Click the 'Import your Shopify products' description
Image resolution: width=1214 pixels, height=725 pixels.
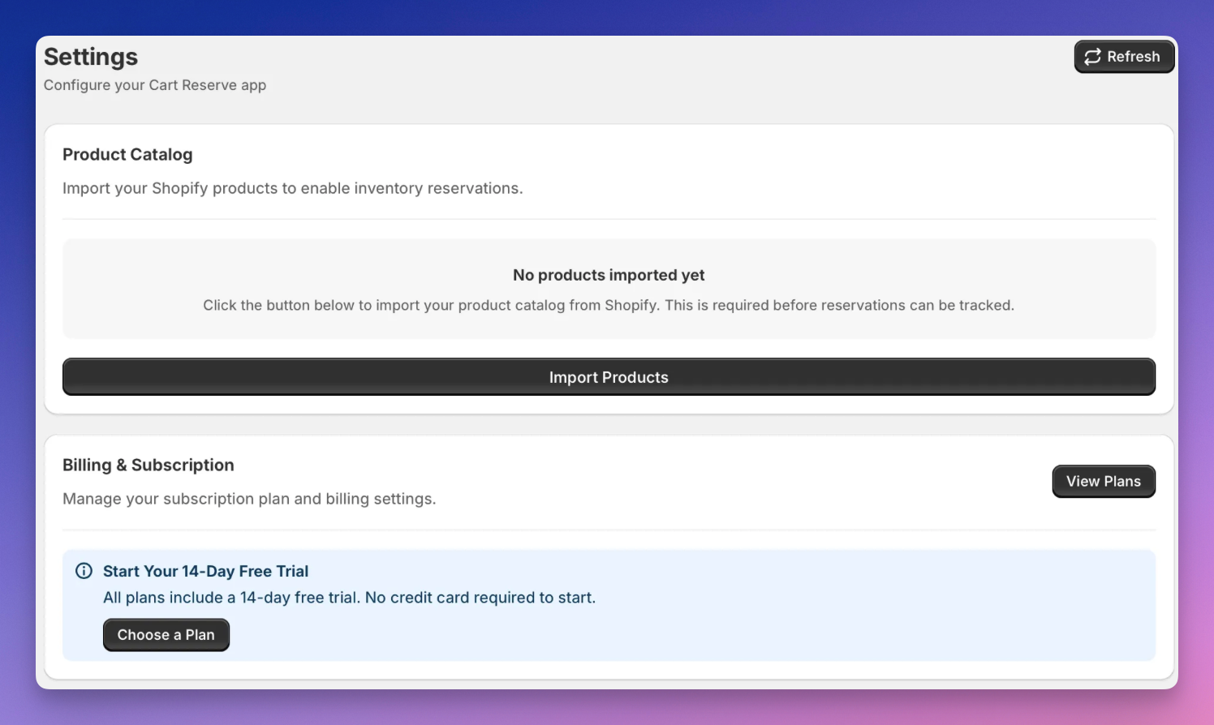point(292,188)
